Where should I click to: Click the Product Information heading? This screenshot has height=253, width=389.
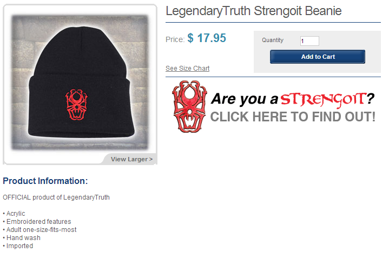(x=45, y=181)
